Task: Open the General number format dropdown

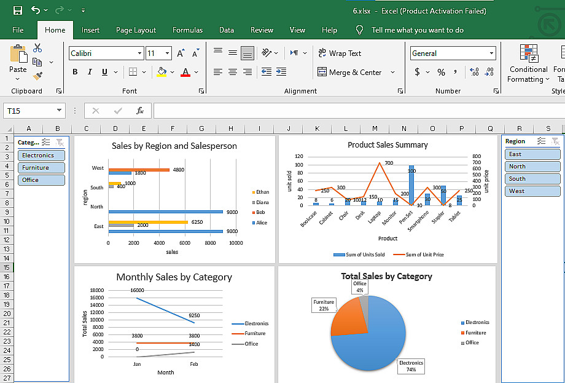Action: pos(491,53)
